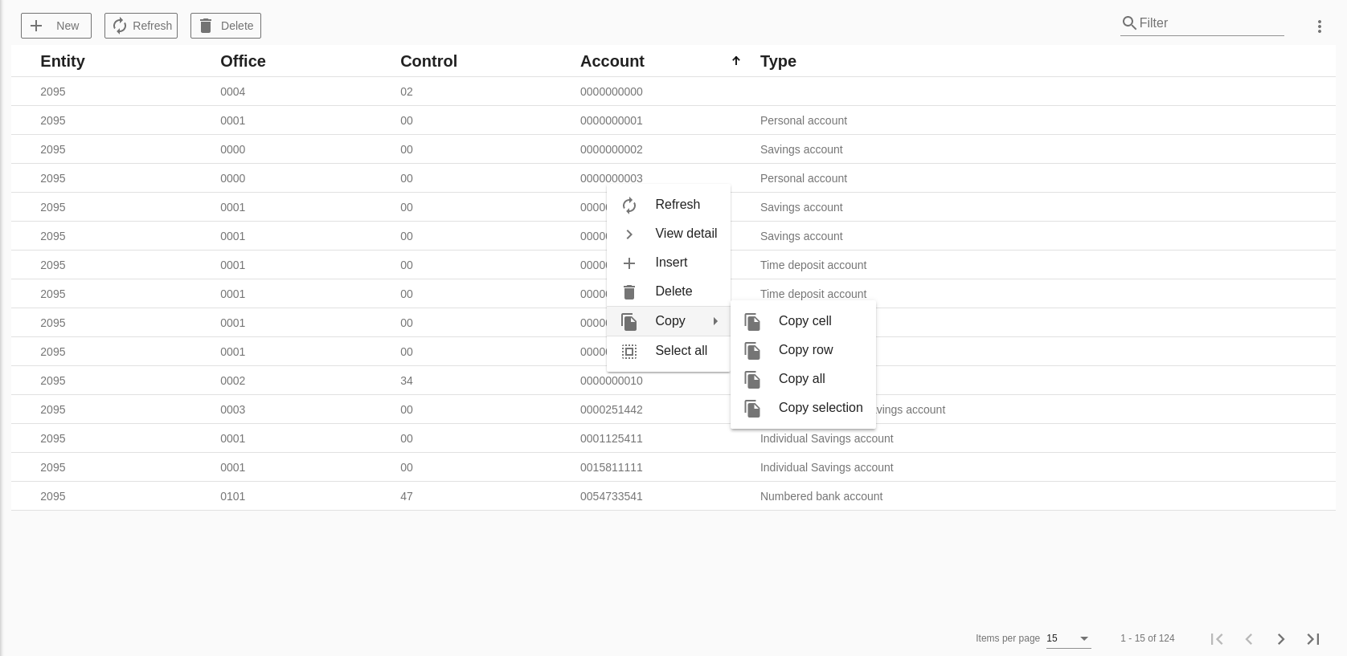Select account cell 0015811111
The width and height of the screenshot is (1347, 656).
612,467
